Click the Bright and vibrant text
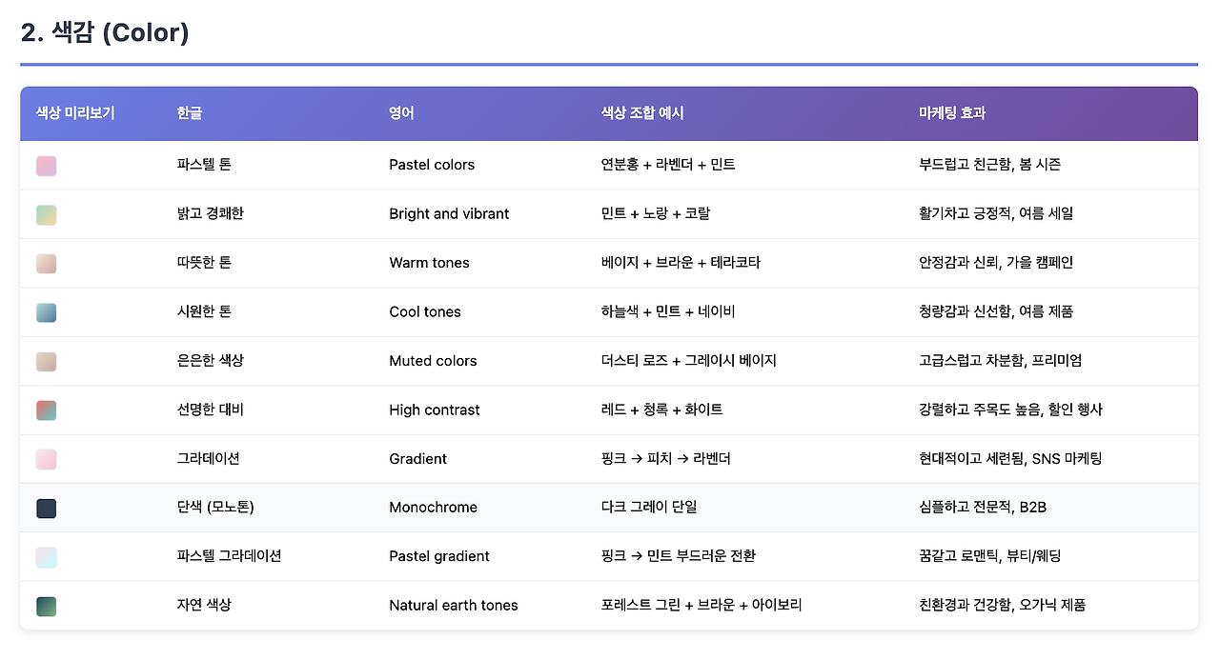Screen dimensions: 1220x660 click(x=449, y=213)
